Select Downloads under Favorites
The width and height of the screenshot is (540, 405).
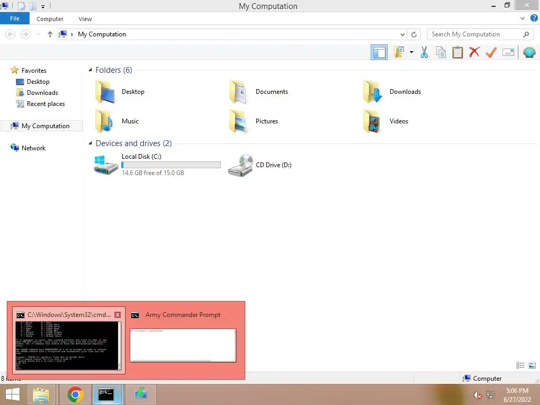click(37, 93)
